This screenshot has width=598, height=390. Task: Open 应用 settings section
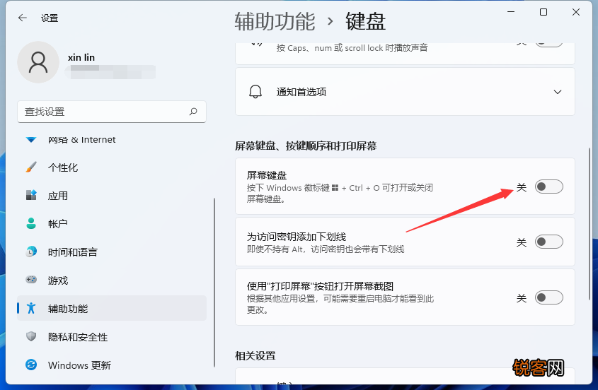pyautogui.click(x=112, y=196)
